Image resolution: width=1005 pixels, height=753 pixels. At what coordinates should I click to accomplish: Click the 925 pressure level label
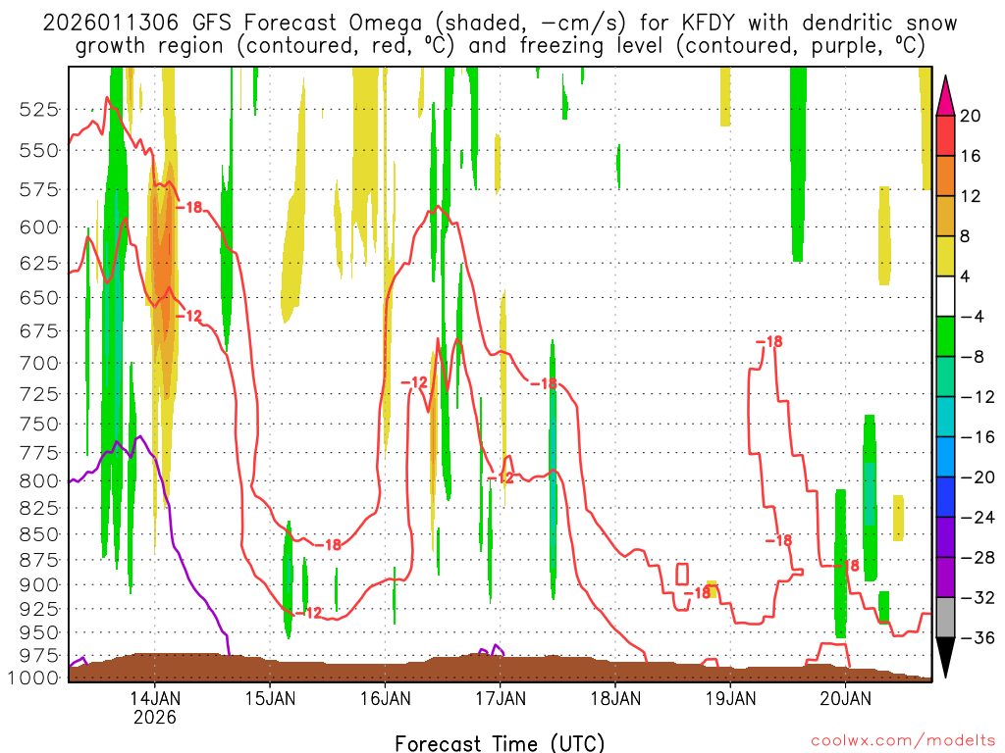point(39,608)
